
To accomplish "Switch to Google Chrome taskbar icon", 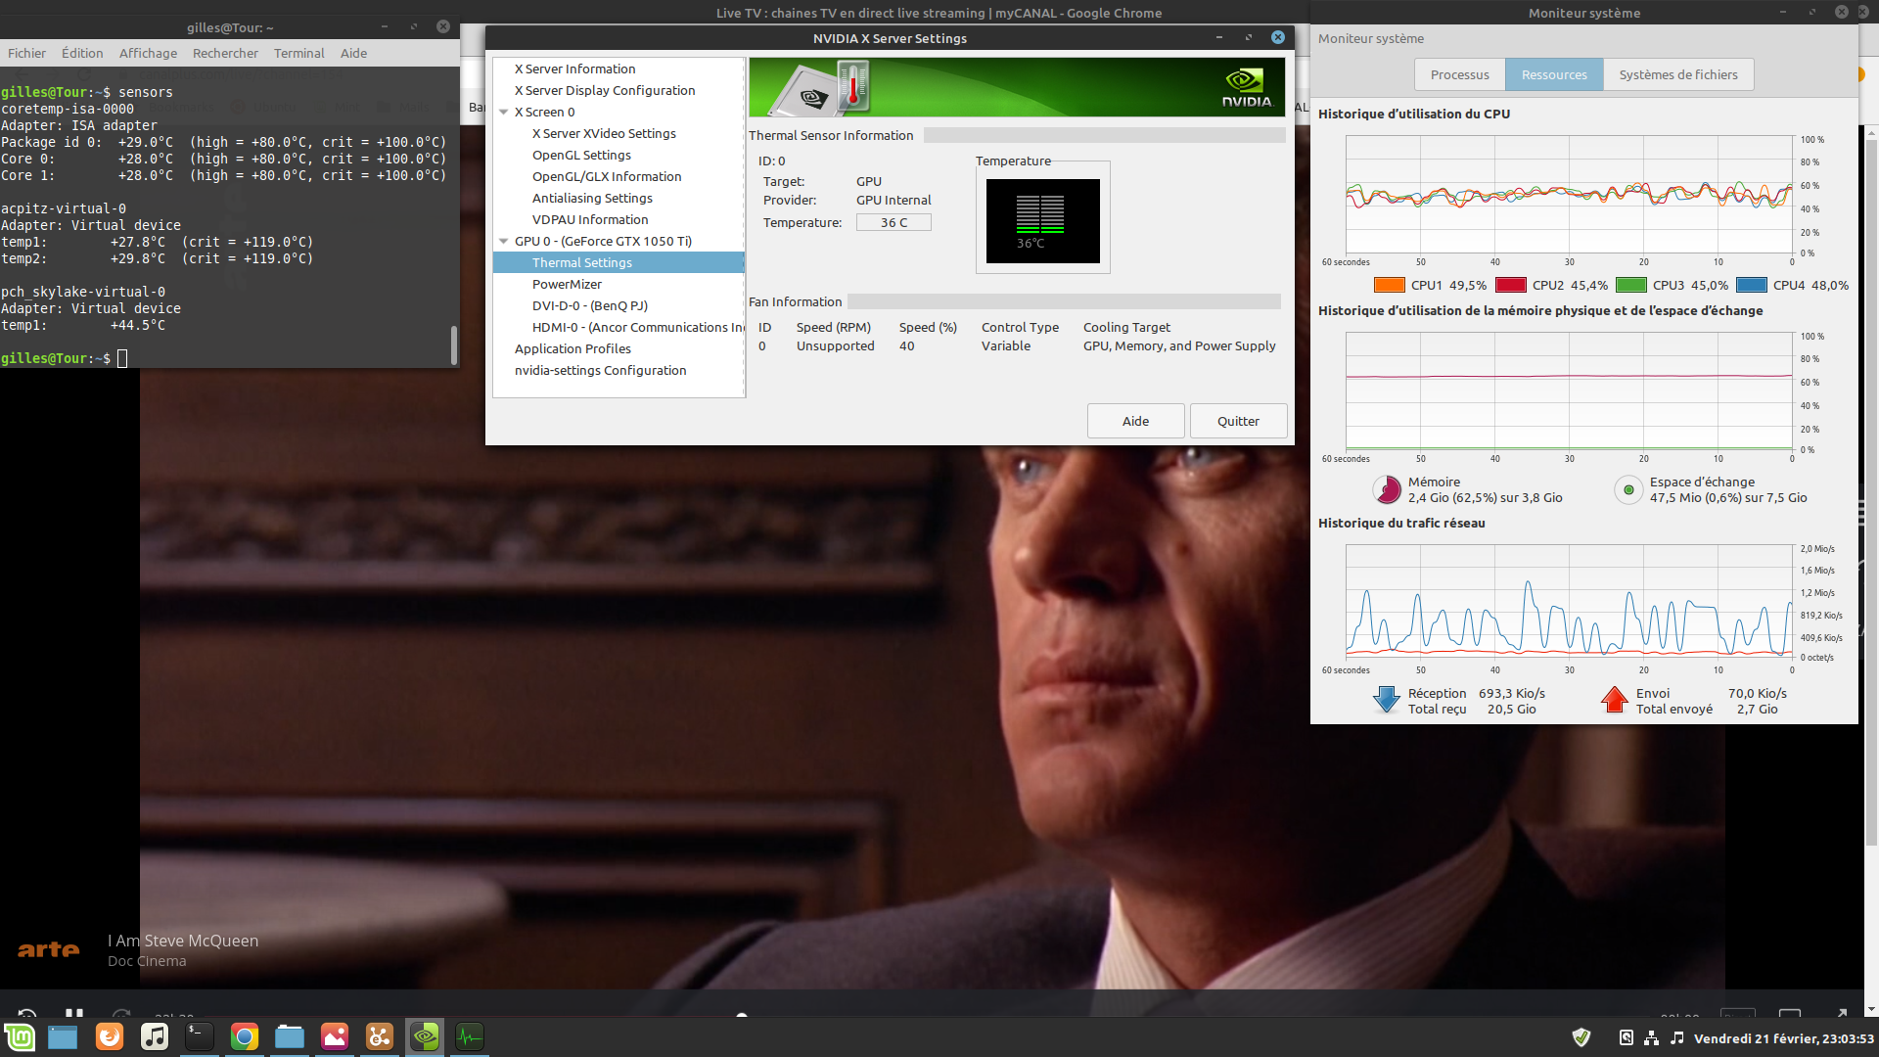I will coord(244,1036).
